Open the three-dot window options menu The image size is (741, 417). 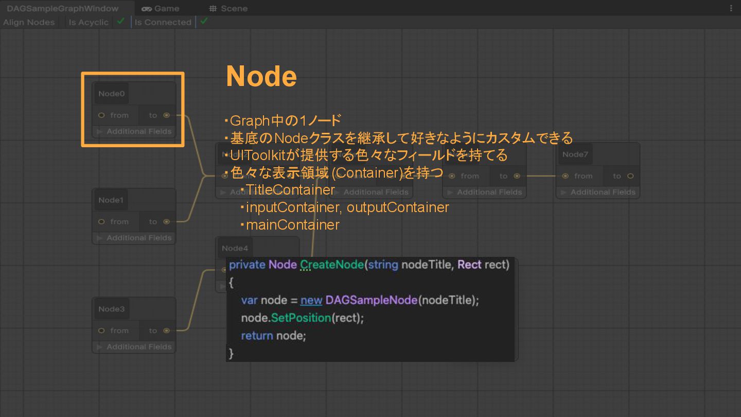(731, 8)
